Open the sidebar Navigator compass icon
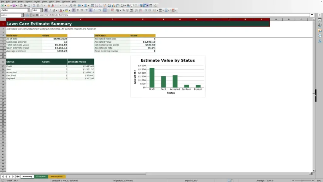 (x=320, y=36)
